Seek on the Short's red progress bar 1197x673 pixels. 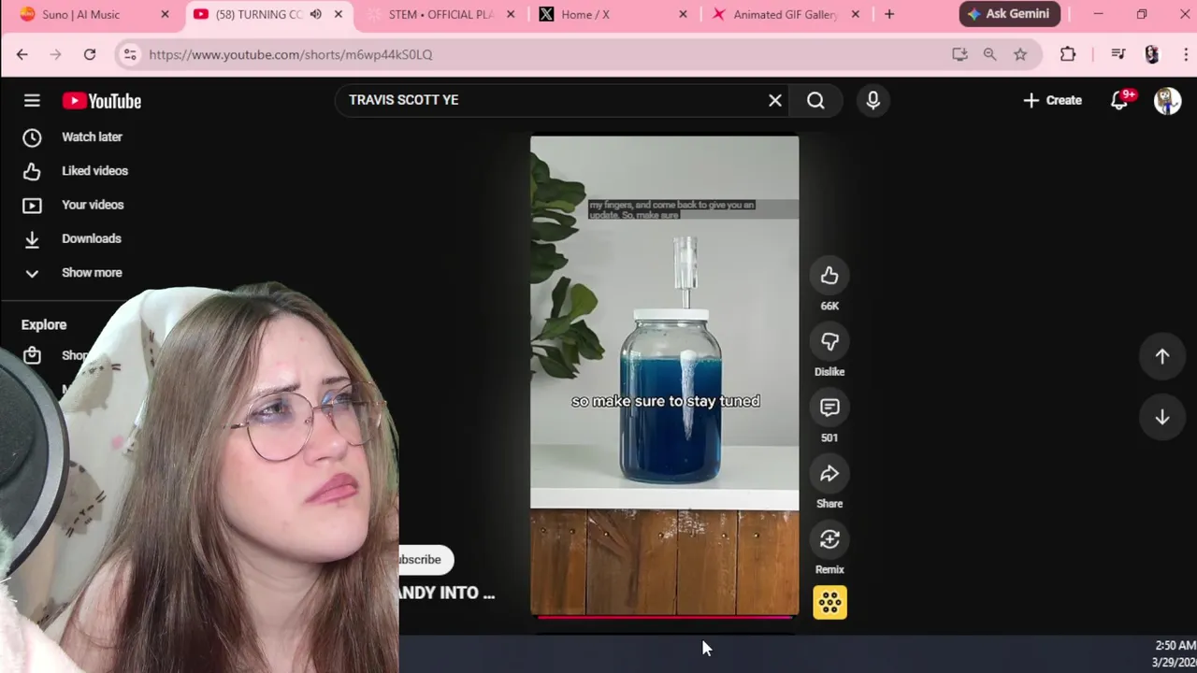[665, 617]
